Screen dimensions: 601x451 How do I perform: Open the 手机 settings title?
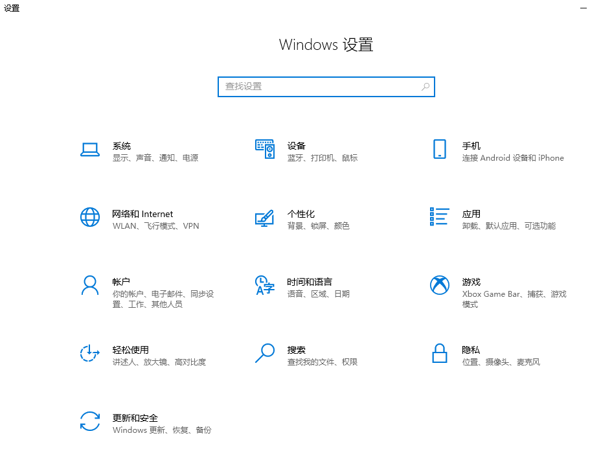(x=471, y=146)
